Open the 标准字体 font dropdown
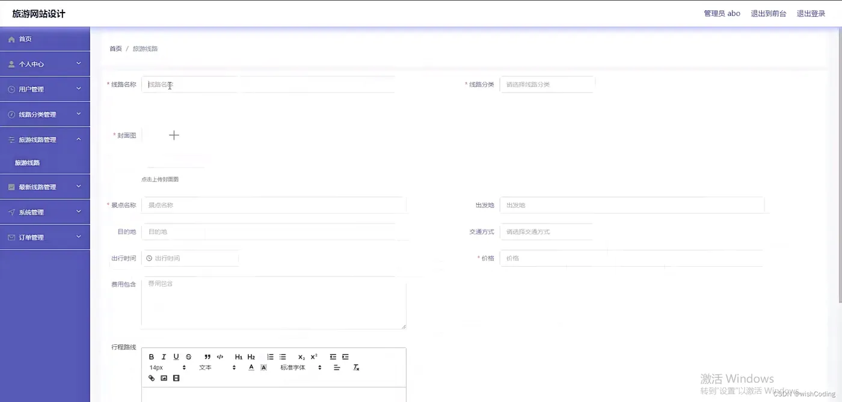 click(x=301, y=368)
